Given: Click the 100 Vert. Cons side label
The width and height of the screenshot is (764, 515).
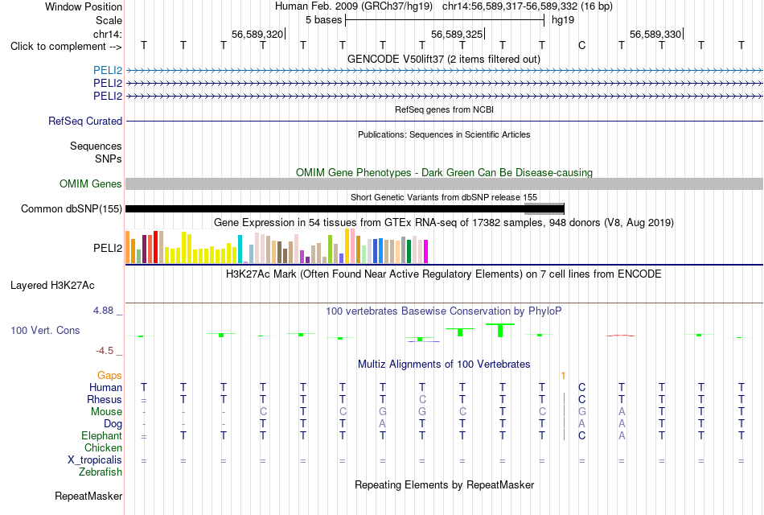Looking at the screenshot, I should [45, 330].
